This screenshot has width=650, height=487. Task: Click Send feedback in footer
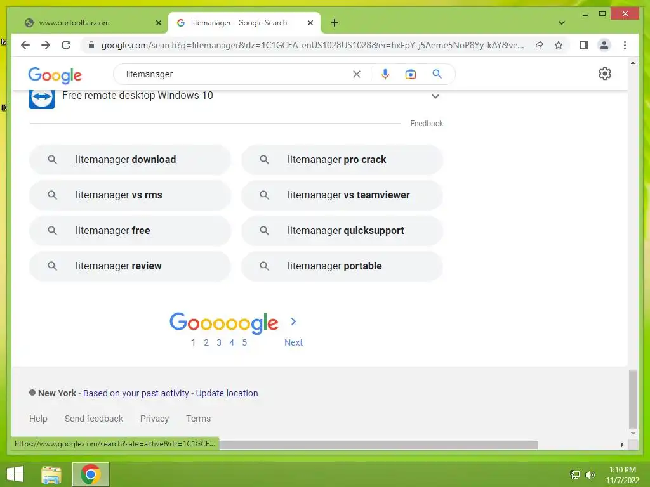pos(94,419)
